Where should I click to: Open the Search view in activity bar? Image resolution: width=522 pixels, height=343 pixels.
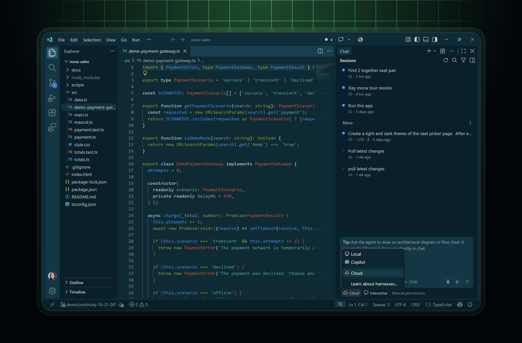coord(52,68)
